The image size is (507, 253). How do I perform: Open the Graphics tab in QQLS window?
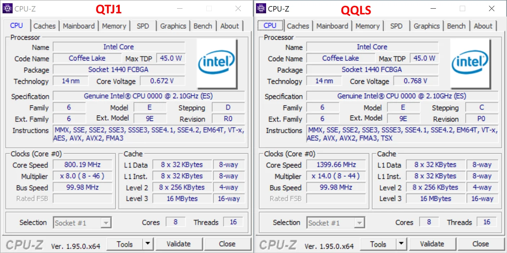(x=427, y=26)
